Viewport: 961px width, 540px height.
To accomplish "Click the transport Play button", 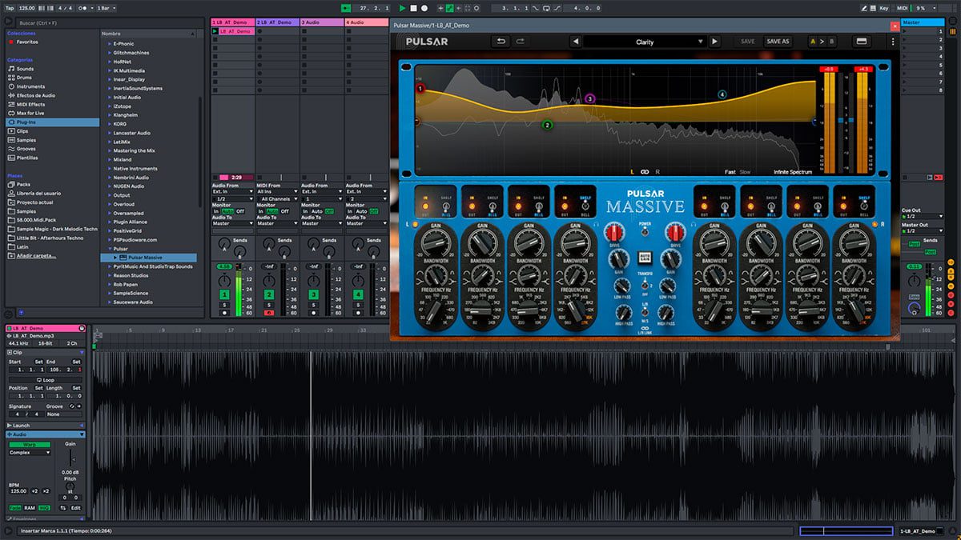I will click(403, 8).
